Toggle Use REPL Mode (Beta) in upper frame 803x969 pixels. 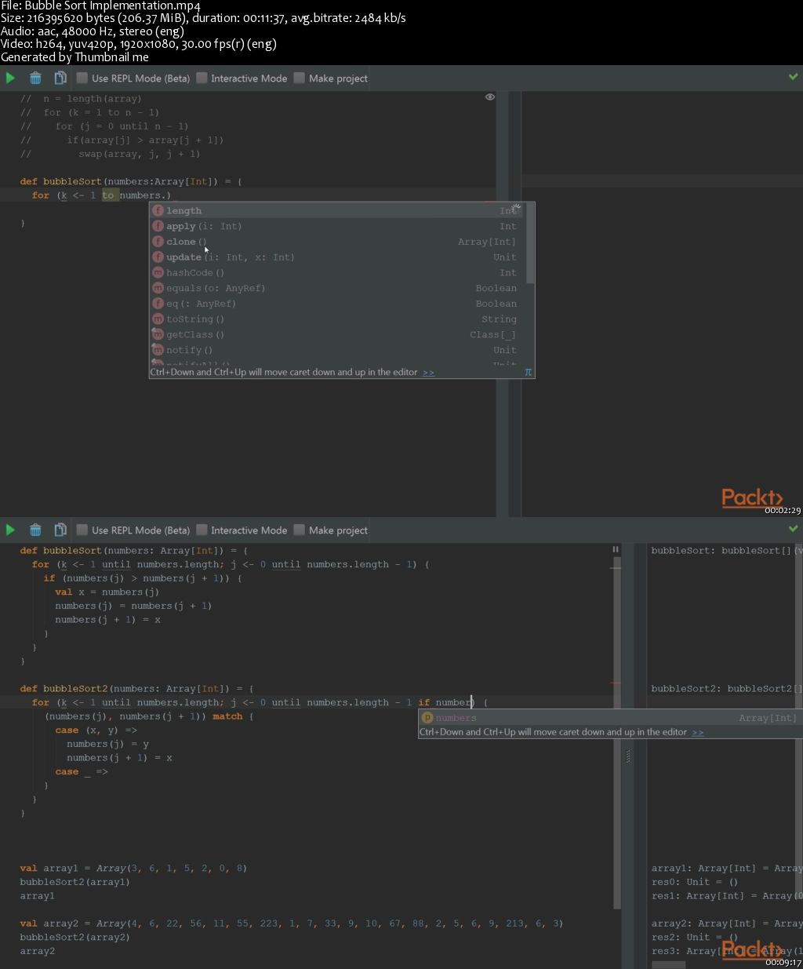point(133,78)
